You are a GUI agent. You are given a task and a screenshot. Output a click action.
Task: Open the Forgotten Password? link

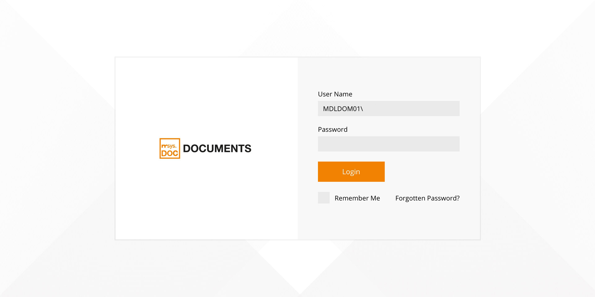427,198
